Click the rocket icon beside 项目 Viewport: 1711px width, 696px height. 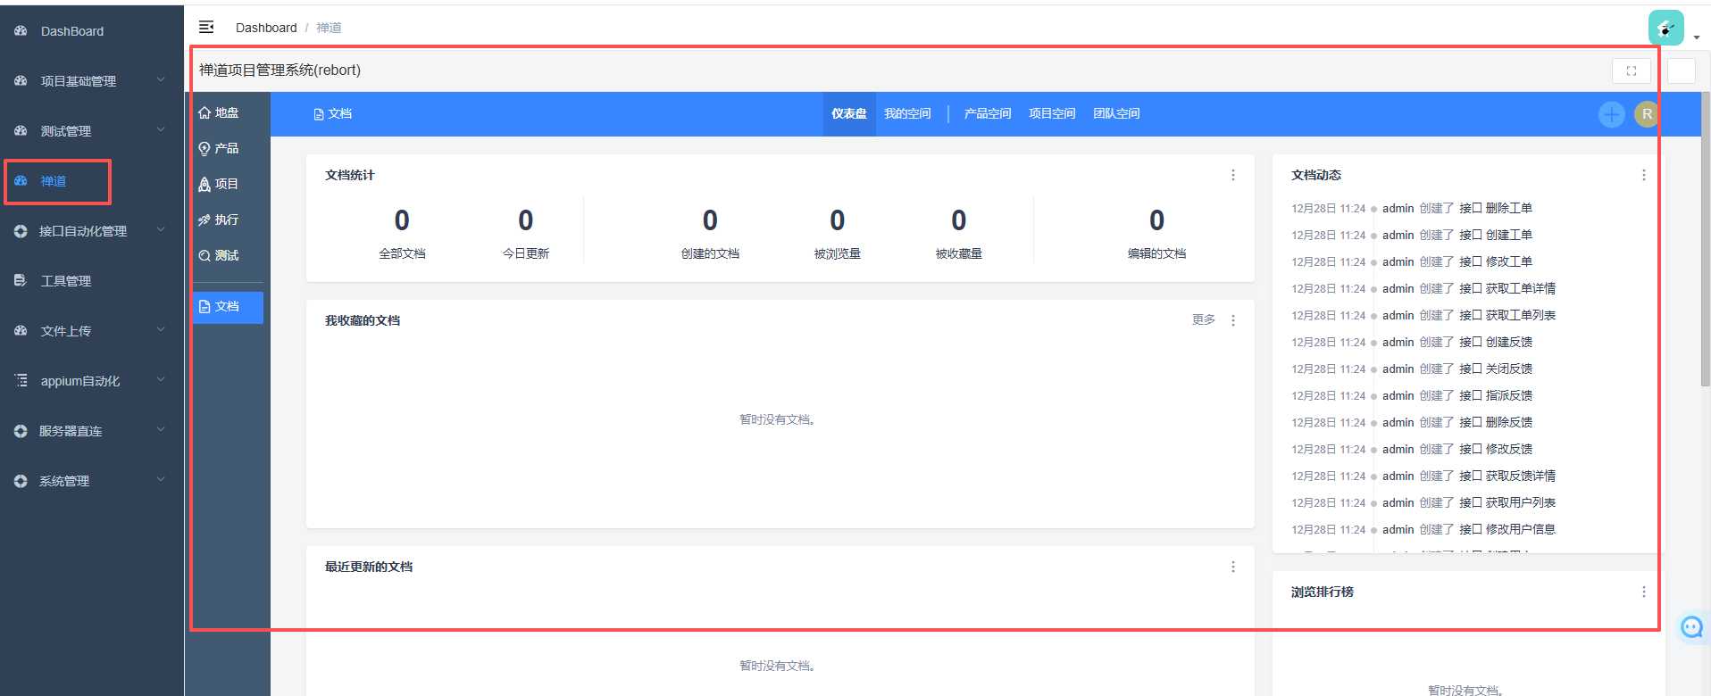[x=204, y=185]
